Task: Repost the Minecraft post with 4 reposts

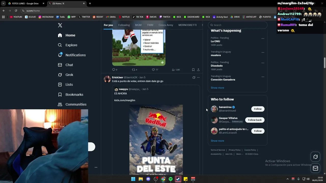Action: coord(134,70)
